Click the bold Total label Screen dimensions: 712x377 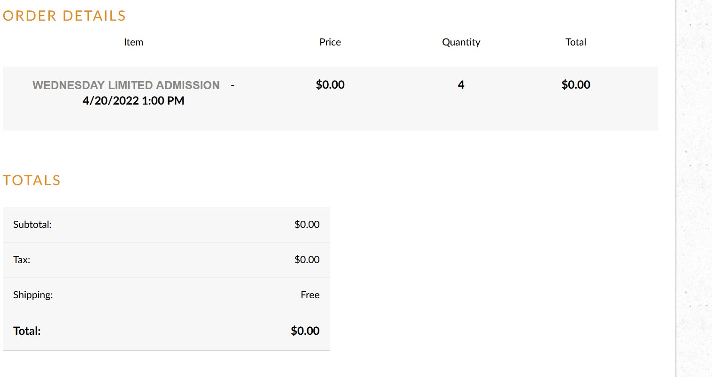[x=27, y=331]
